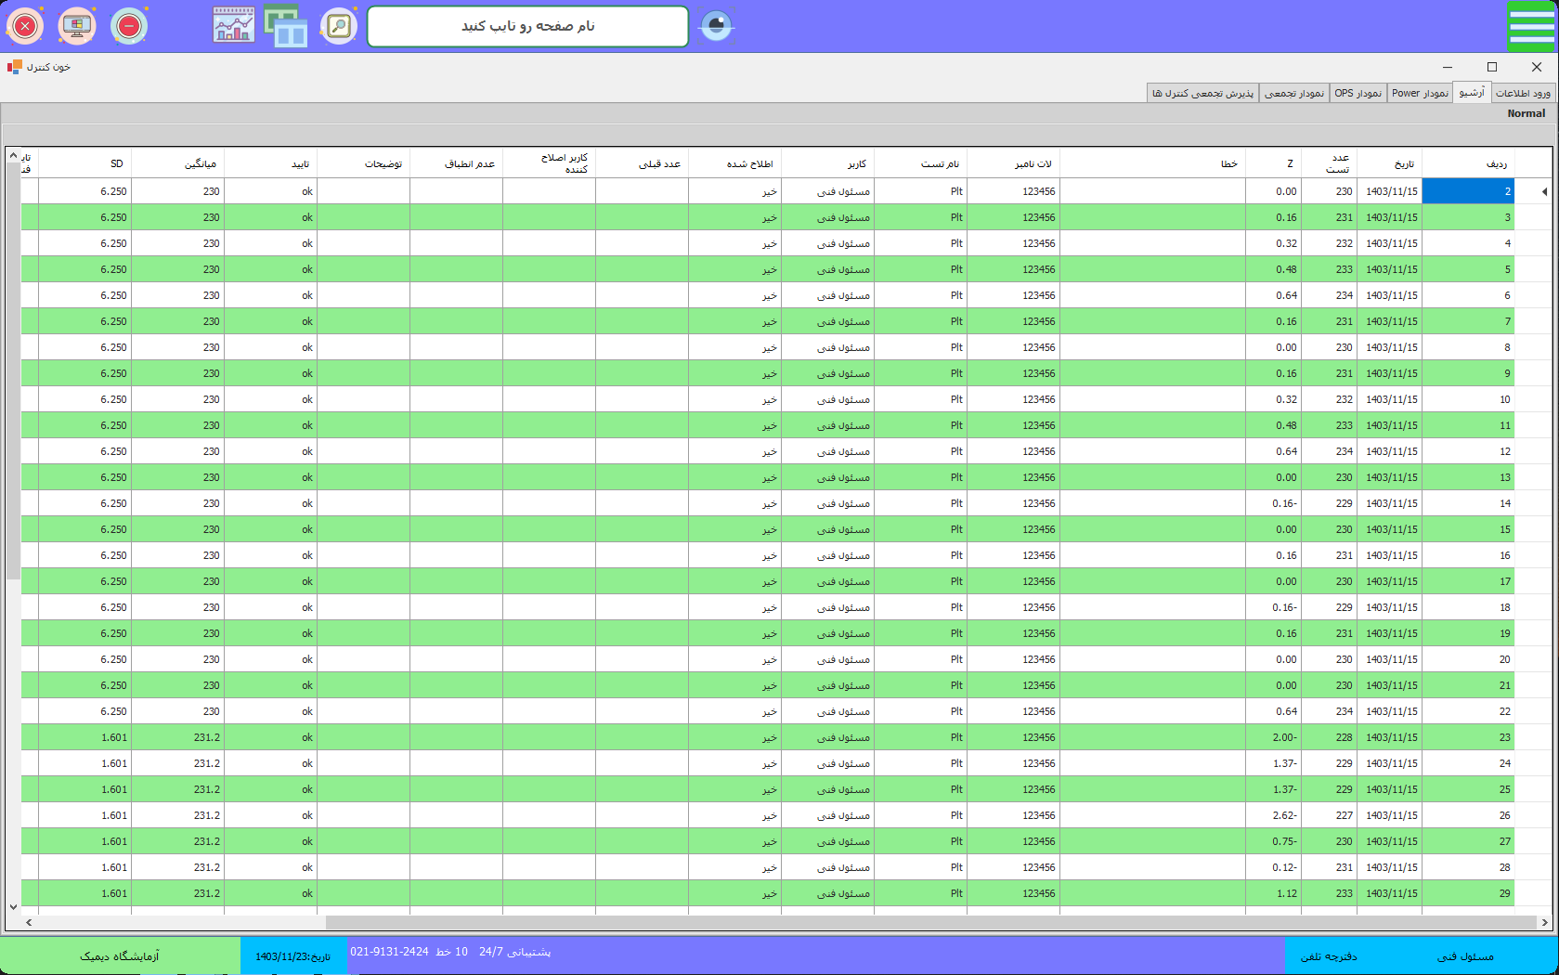1559x975 pixels.
Task: Click the تاریخ column header
Action: [x=1404, y=163]
